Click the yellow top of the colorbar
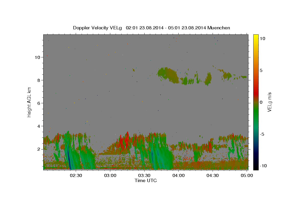Viewport: 307px width, 204px height. click(256, 37)
